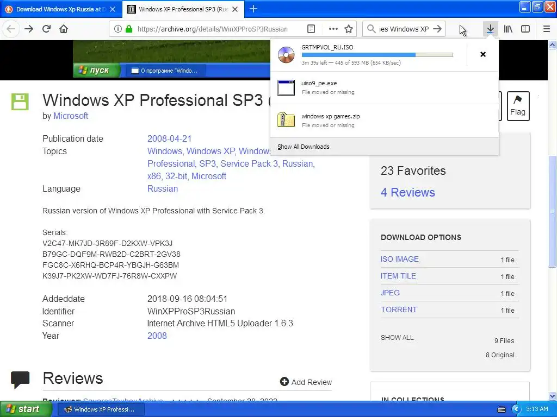Screen dimensions: 557x417
Task: Download the JPEG option
Action: coord(390,293)
